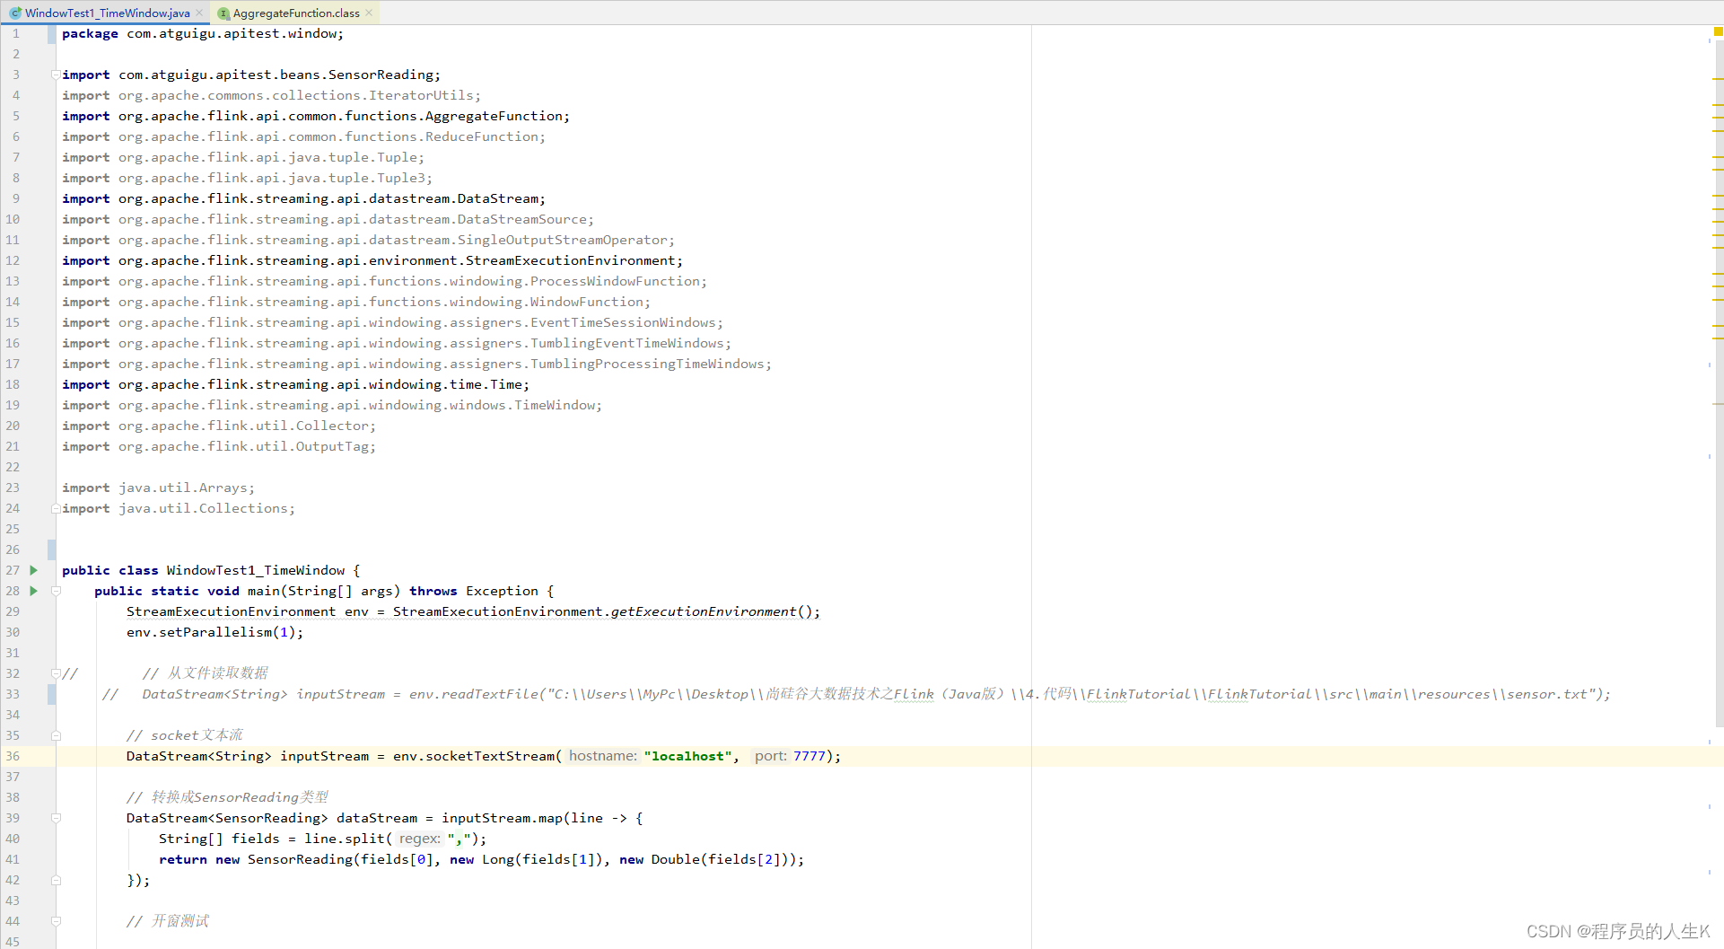Image resolution: width=1724 pixels, height=949 pixels.
Task: Run the WindowTest1_TimeWindow class from the gutter
Action: click(34, 570)
